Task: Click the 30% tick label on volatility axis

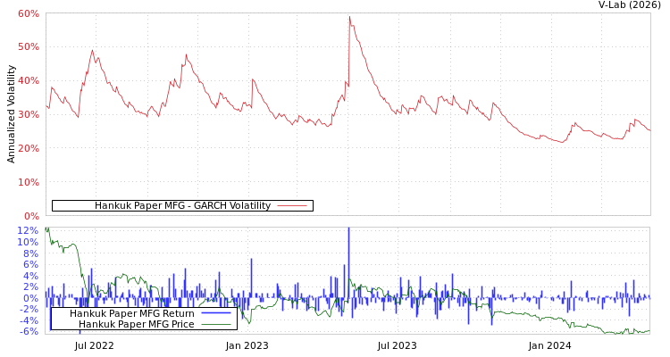Action: click(28, 114)
